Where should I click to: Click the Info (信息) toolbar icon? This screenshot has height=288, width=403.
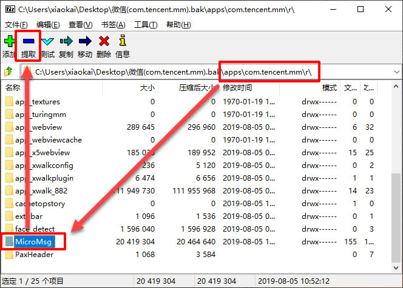point(123,42)
